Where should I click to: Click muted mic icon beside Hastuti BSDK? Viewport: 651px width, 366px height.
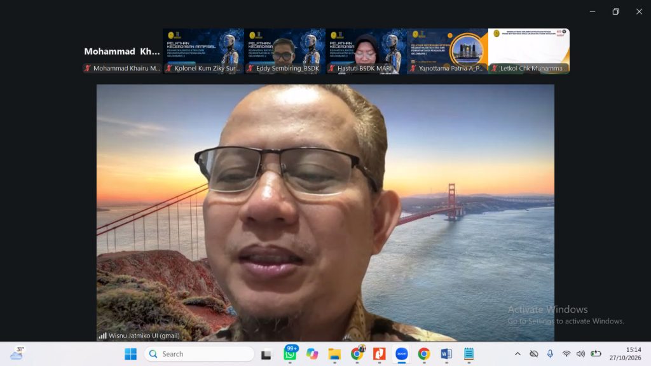[x=331, y=69]
